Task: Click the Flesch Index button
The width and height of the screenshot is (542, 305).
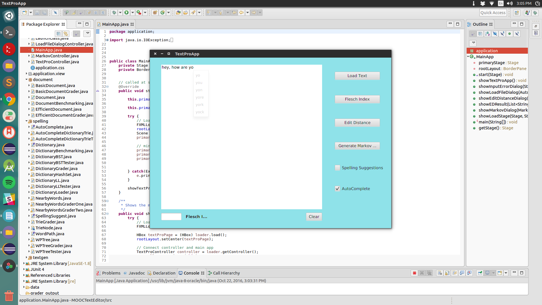Action: tap(357, 99)
